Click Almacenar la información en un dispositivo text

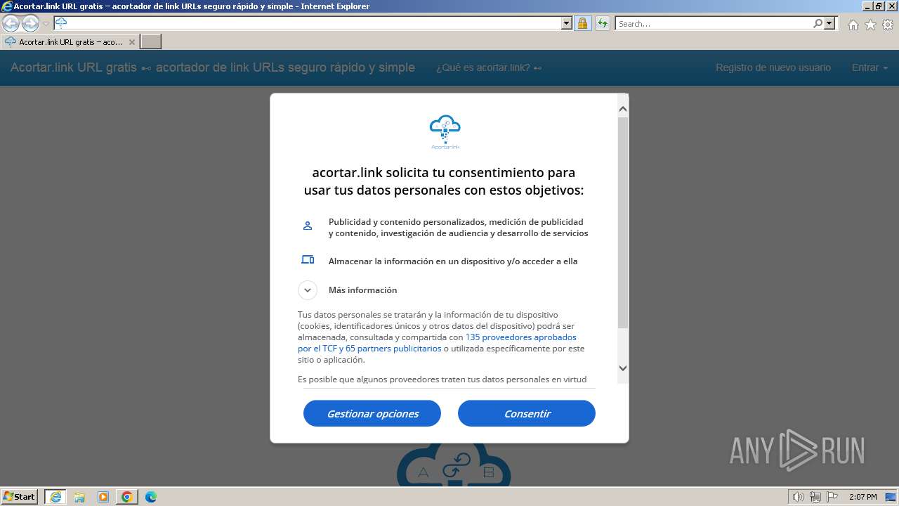point(453,261)
